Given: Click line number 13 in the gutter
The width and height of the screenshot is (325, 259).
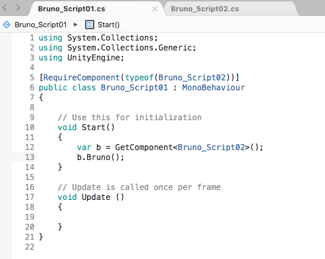Looking at the screenshot, I should pos(30,157).
